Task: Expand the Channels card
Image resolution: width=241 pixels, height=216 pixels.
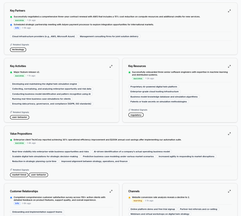Action: [x=229, y=191]
